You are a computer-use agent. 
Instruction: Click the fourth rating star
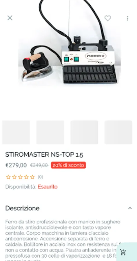pos(26,177)
